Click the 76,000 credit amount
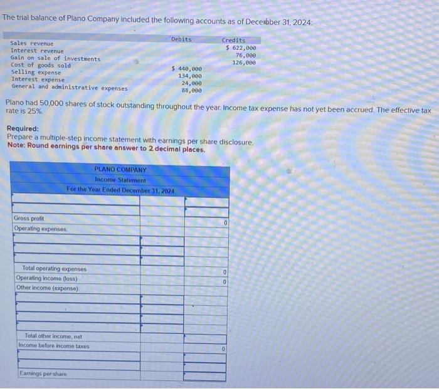This screenshot has width=439, height=389. click(x=246, y=55)
